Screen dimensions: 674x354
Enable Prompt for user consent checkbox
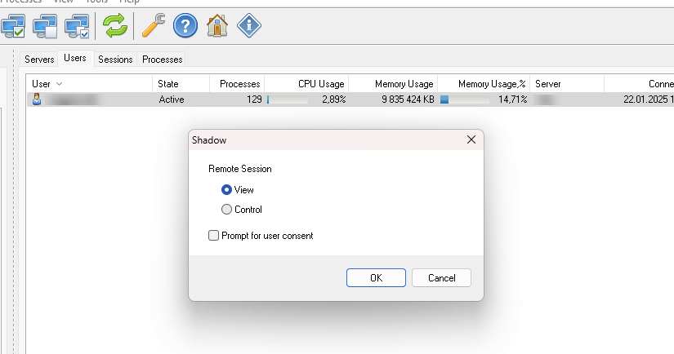[214, 236]
